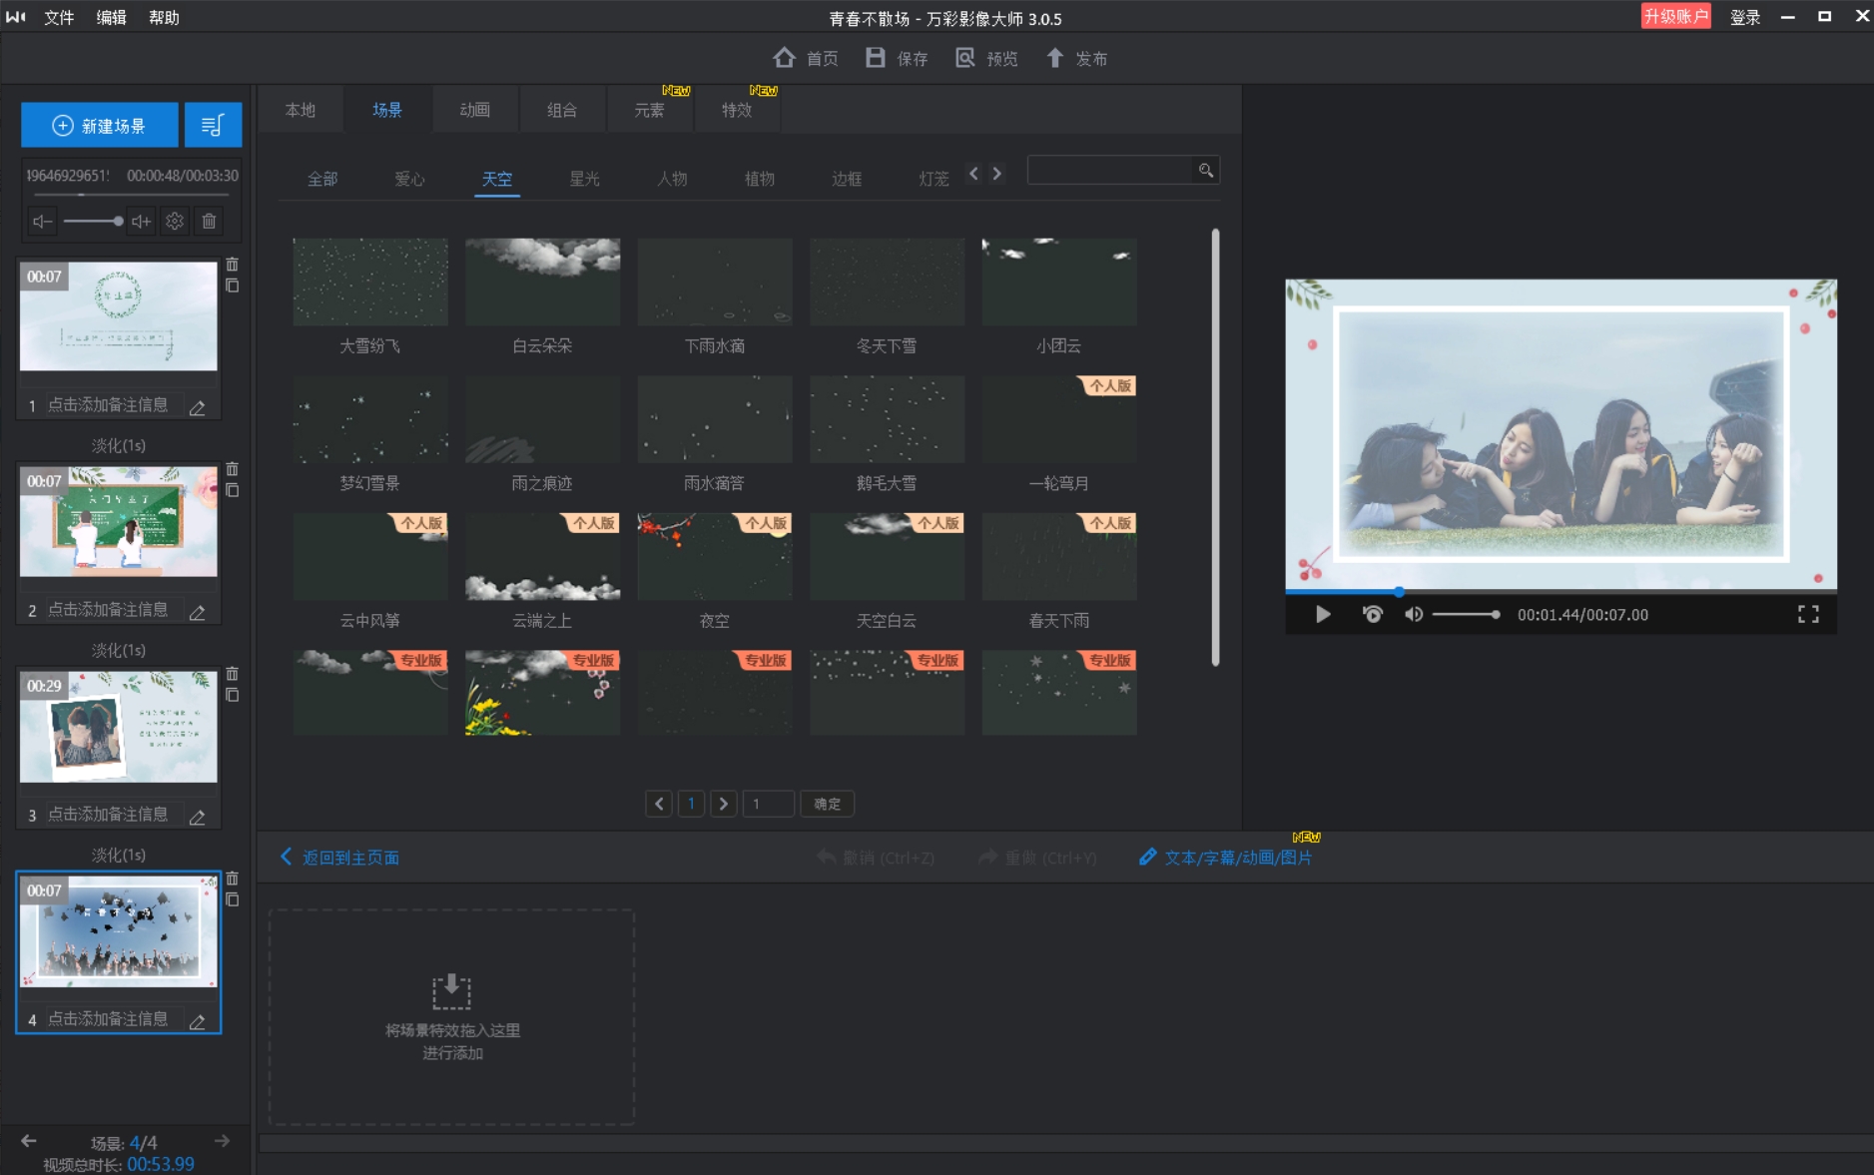
Task: Open the 文件 menu
Action: pyautogui.click(x=59, y=17)
